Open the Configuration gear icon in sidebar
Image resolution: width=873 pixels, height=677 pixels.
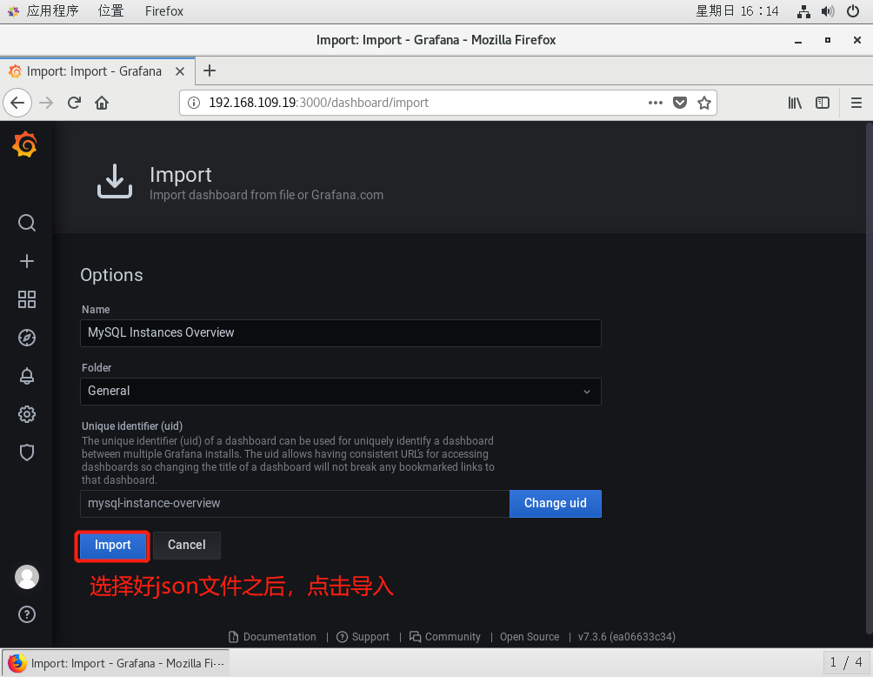point(27,414)
